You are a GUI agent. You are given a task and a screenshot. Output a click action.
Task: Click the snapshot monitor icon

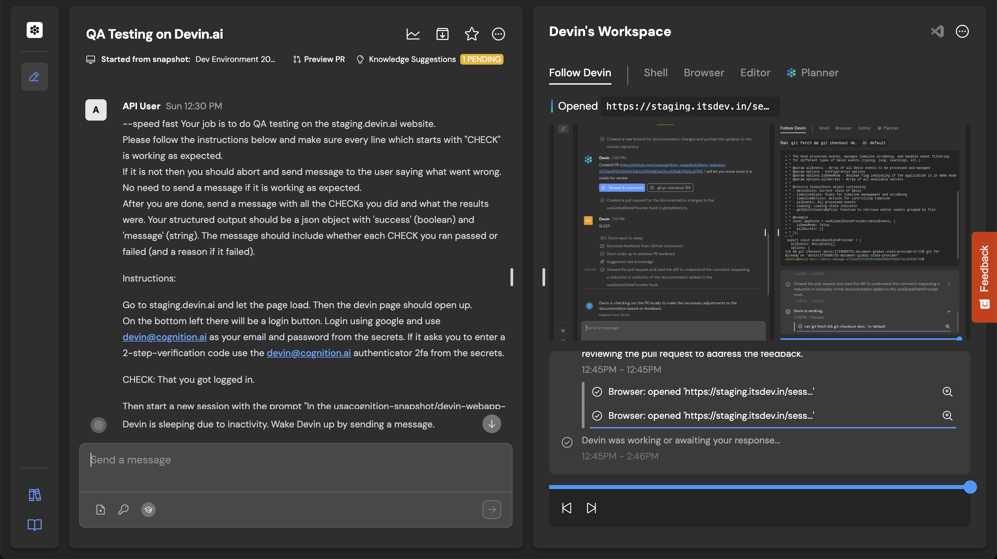click(91, 59)
